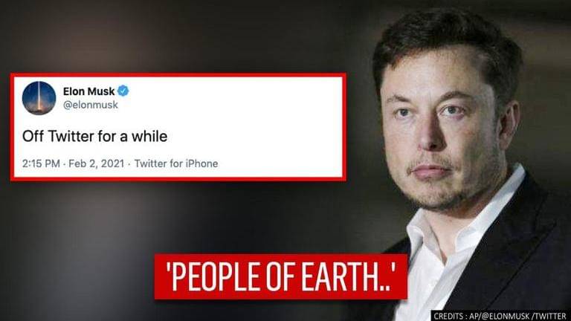The width and height of the screenshot is (571, 321).
Task: Click the Feb 2, 2021 date
Action: (x=97, y=163)
